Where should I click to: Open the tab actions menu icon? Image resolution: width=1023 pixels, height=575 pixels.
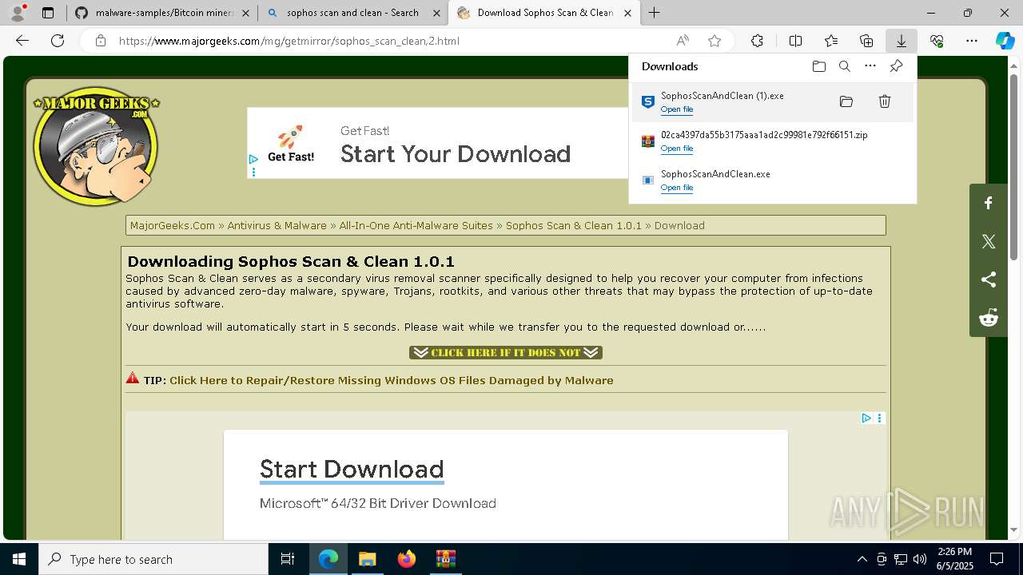pyautogui.click(x=48, y=13)
